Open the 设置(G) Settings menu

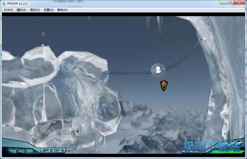tap(48, 10)
